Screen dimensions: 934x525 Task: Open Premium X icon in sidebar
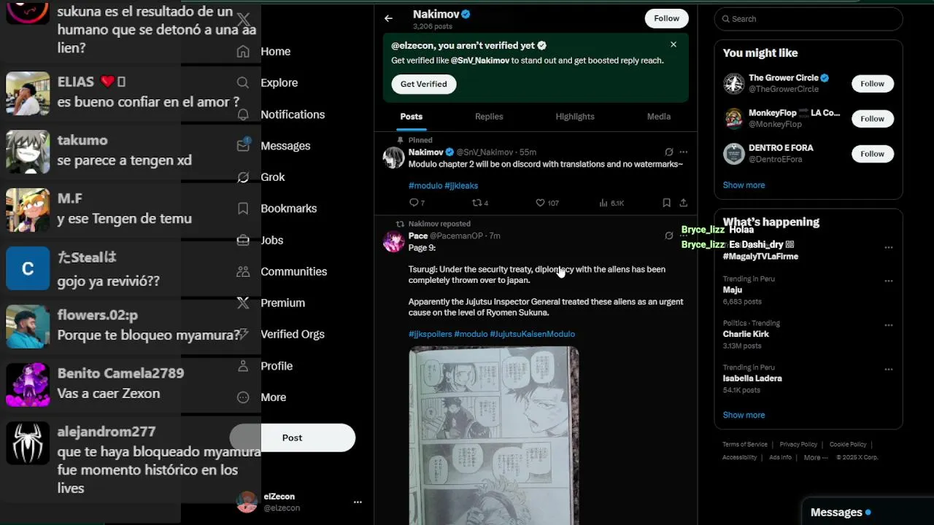pyautogui.click(x=243, y=303)
